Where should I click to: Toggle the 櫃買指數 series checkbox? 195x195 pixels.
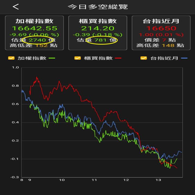point(77,58)
